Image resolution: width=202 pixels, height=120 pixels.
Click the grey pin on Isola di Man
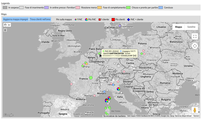53,34
